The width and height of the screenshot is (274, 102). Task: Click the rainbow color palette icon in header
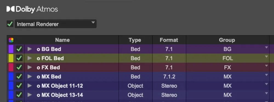click(x=11, y=40)
